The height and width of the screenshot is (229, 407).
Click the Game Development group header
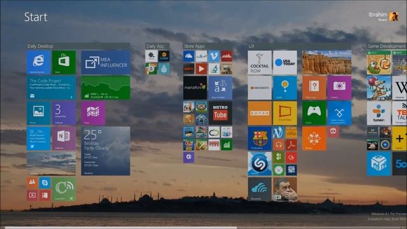(387, 46)
